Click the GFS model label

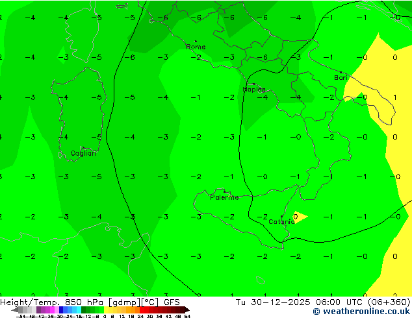click(x=172, y=302)
